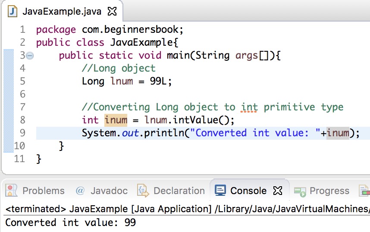Click the italic out field in System.out

click(x=131, y=133)
